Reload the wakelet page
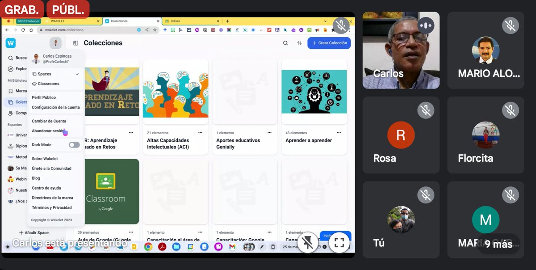This screenshot has height=270, width=536. tap(23, 30)
